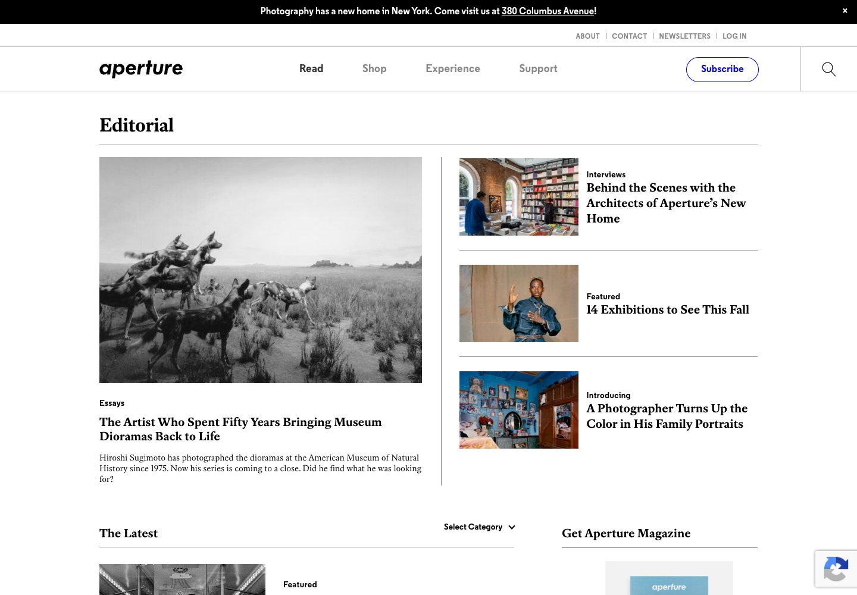Open the Shop menu
Image resolution: width=857 pixels, height=595 pixels.
click(x=374, y=68)
